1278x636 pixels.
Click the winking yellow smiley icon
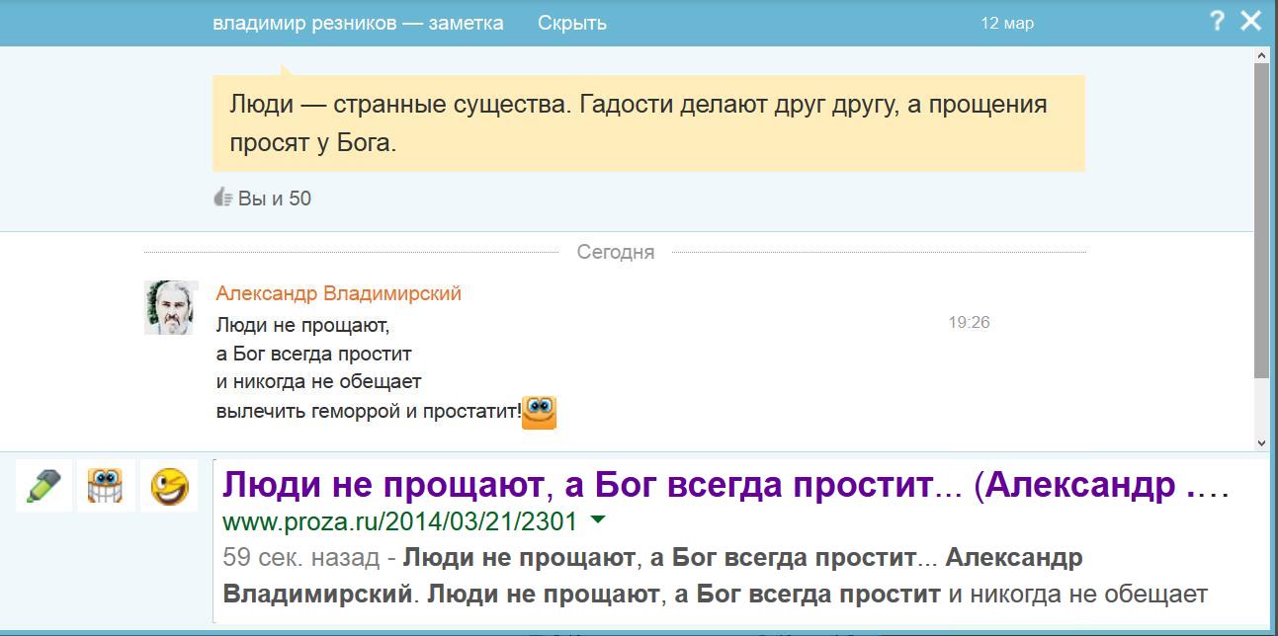click(169, 486)
